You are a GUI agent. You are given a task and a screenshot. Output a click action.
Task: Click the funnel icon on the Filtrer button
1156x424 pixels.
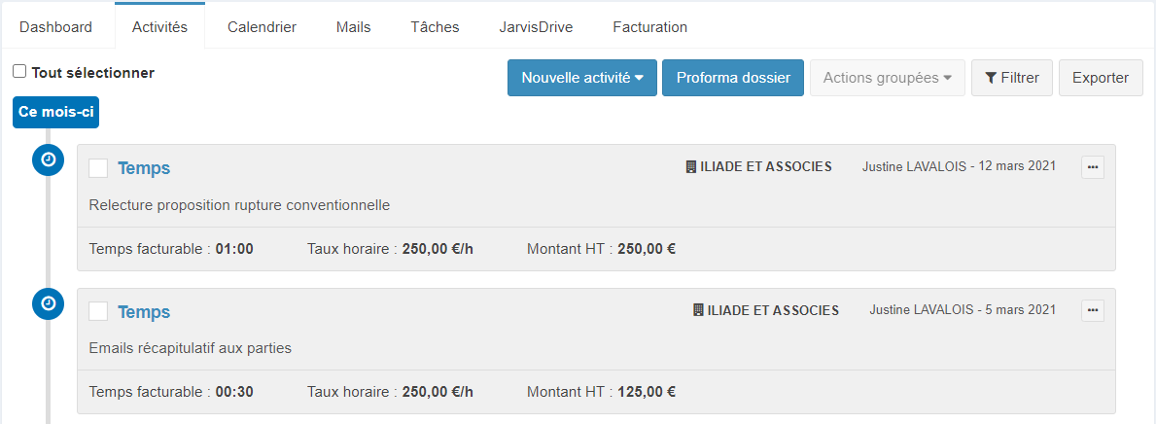pyautogui.click(x=991, y=78)
